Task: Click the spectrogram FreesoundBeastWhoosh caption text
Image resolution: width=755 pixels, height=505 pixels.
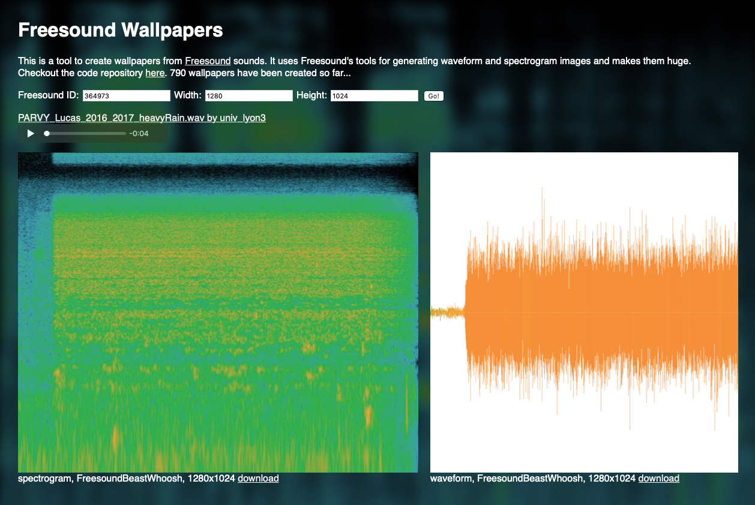Action: [x=126, y=479]
